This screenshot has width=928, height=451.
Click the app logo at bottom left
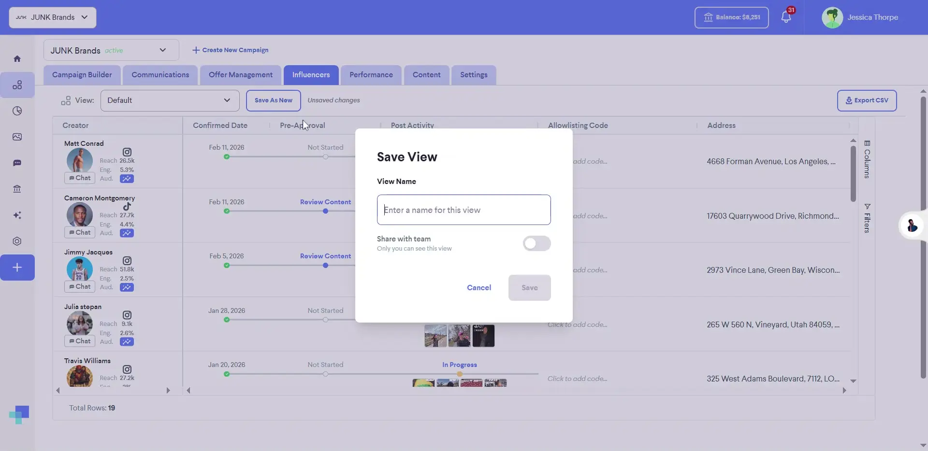[x=19, y=415]
